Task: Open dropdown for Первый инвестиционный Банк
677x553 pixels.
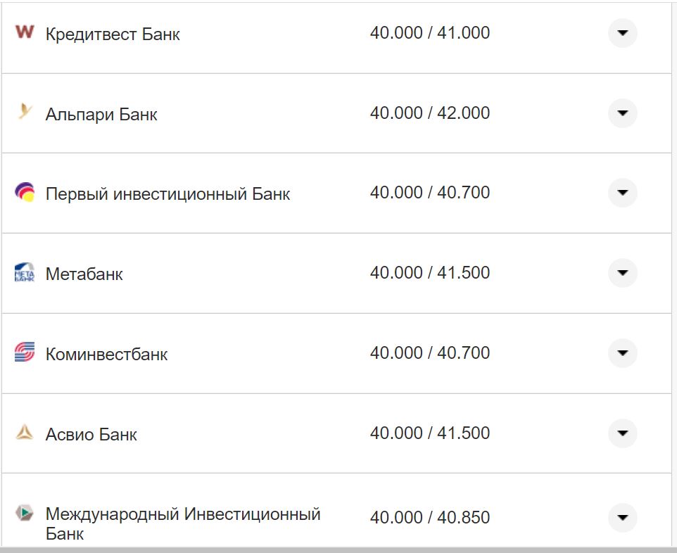Action: point(622,193)
